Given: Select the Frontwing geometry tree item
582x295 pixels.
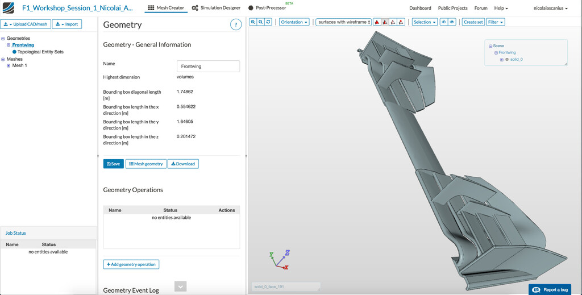Looking at the screenshot, I should (23, 45).
